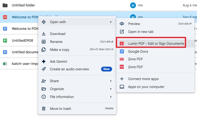Screen dimensions: 197x122
Task: Choose Download from the context menu
Action: (77, 34)
